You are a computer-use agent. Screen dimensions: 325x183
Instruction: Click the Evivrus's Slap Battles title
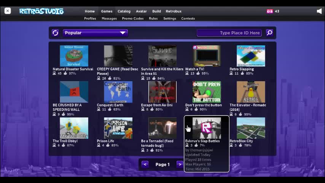(202, 141)
